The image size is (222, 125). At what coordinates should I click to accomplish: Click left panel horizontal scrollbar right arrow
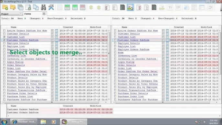pos(106,102)
